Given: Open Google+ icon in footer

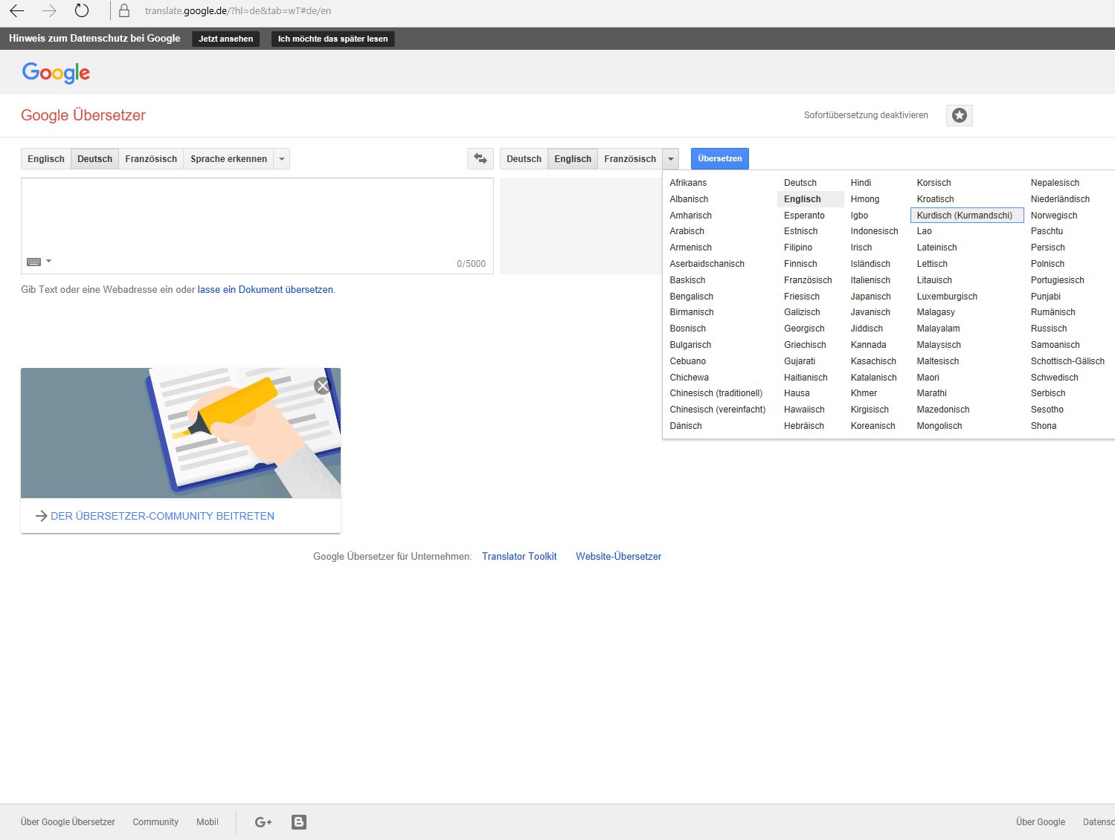Looking at the screenshot, I should [x=263, y=822].
